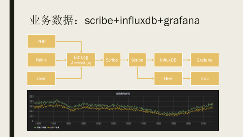
Task: Click the HUE box
Action: (x=205, y=78)
